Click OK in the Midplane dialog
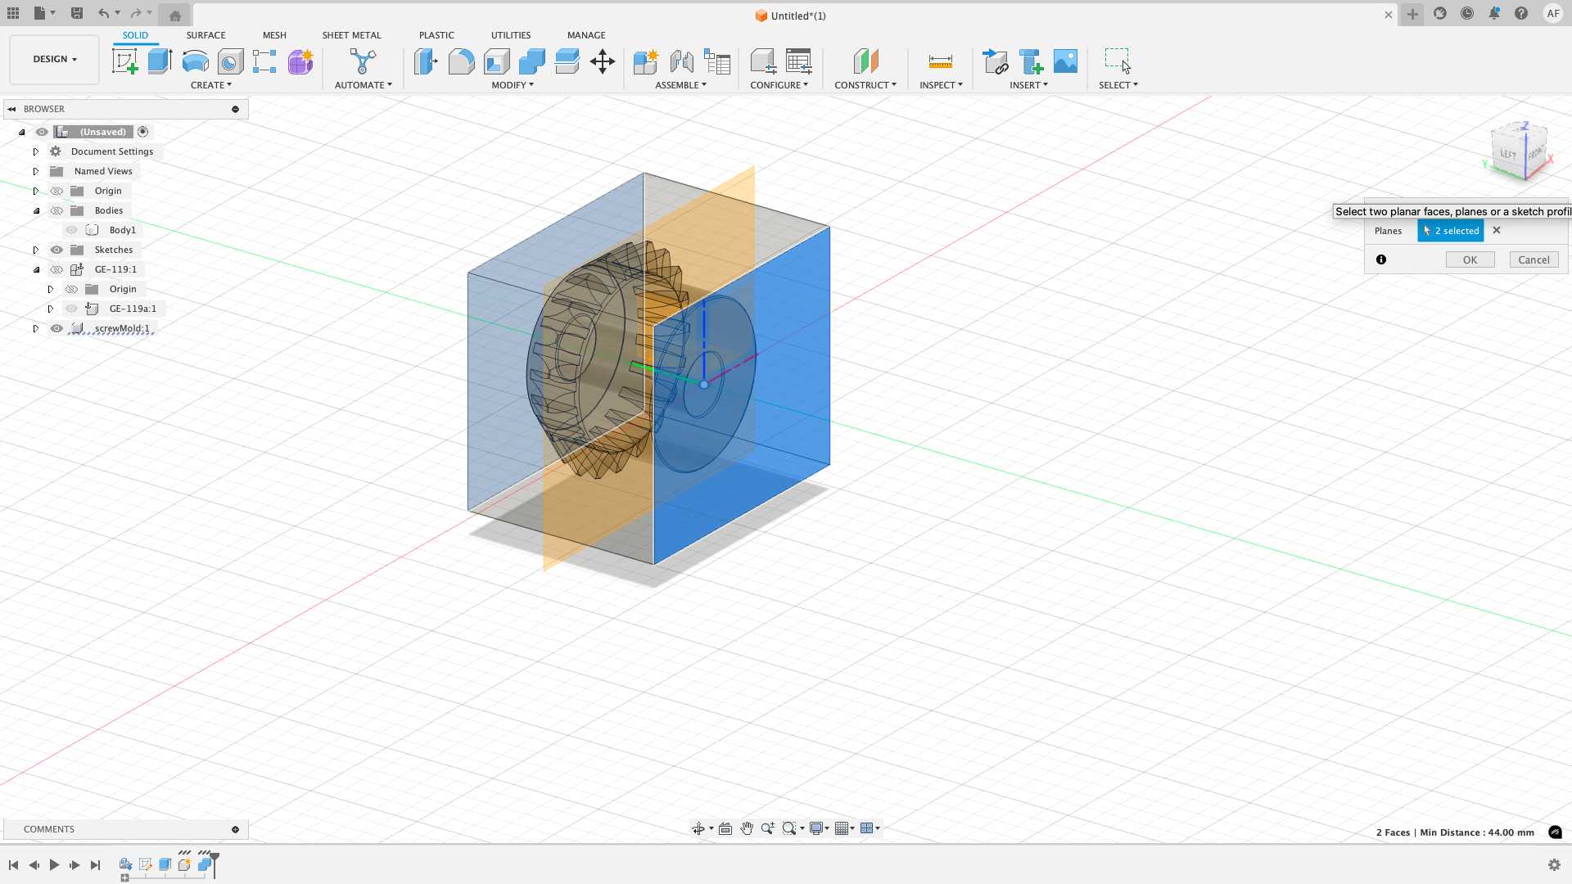1572x884 pixels. (1470, 259)
